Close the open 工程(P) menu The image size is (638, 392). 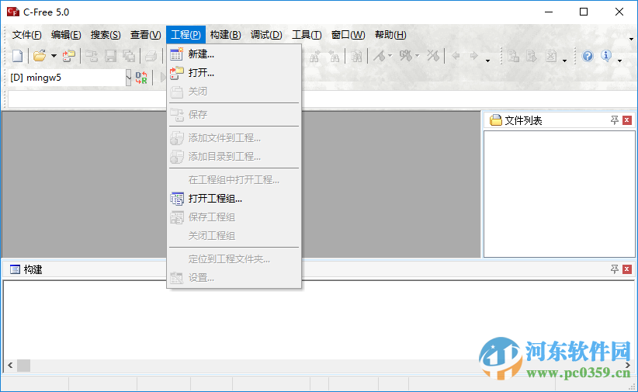[x=186, y=35]
